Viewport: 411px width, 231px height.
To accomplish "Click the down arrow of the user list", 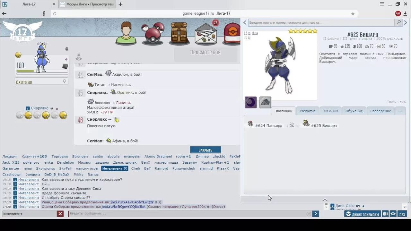I will click(405, 207).
